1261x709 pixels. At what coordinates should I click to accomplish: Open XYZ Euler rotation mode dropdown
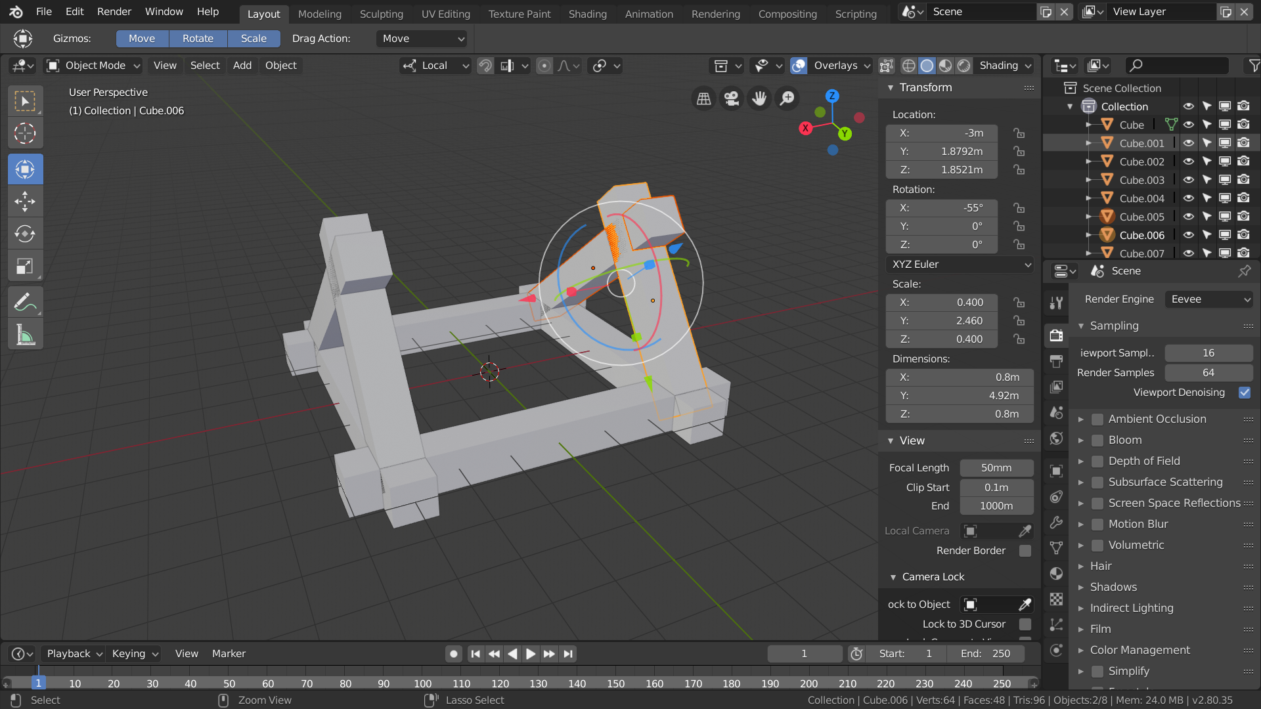tap(960, 265)
